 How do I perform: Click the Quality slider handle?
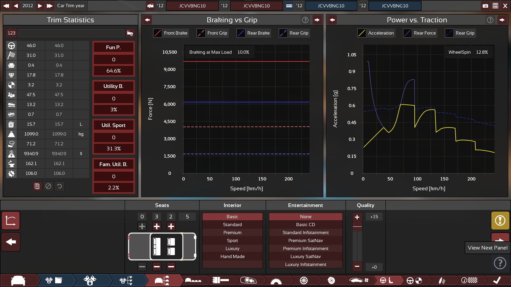coord(357,227)
